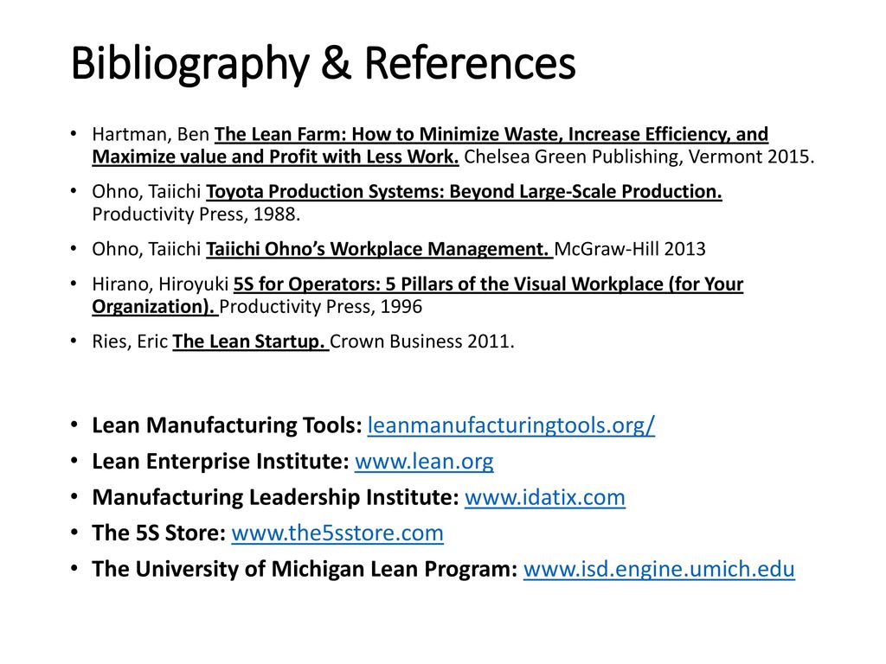Select the 'McGraw-Hill 2013' publisher text
Image resolution: width=886 pixels, height=664 pixels.
[x=630, y=249]
